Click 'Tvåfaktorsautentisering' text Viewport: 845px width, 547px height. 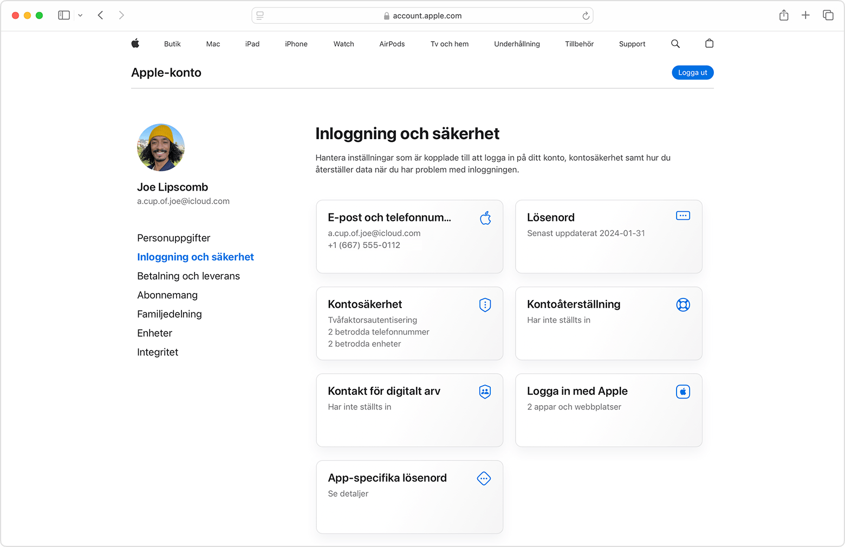[x=373, y=320]
